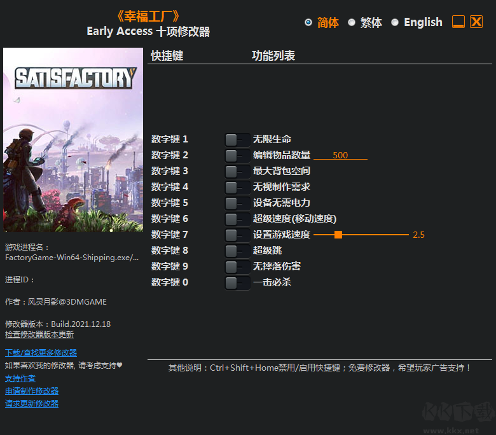Switch on 超级速度(移动速度)
The height and width of the screenshot is (435, 496).
pyautogui.click(x=237, y=219)
